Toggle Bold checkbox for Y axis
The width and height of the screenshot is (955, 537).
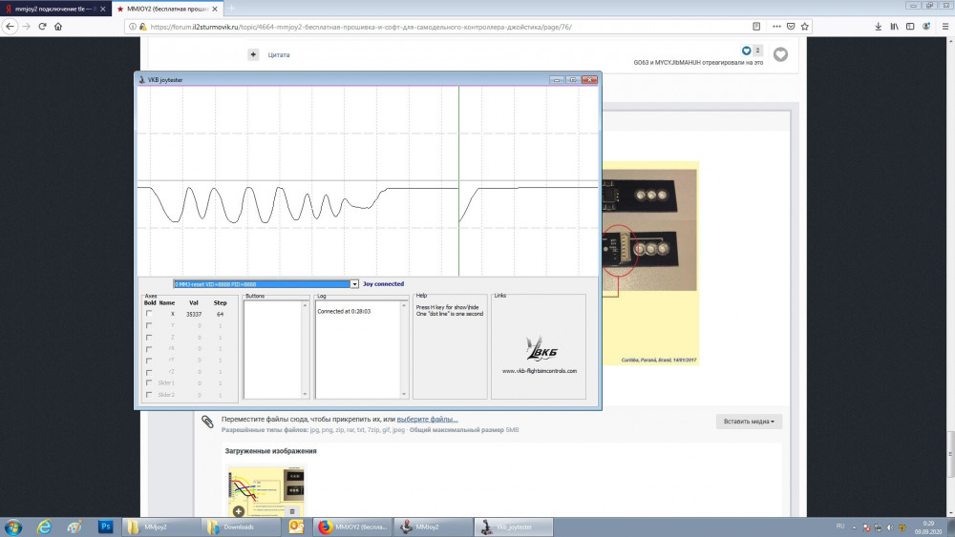pos(149,325)
